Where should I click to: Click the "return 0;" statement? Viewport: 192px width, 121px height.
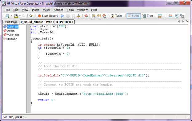(x=46, y=100)
